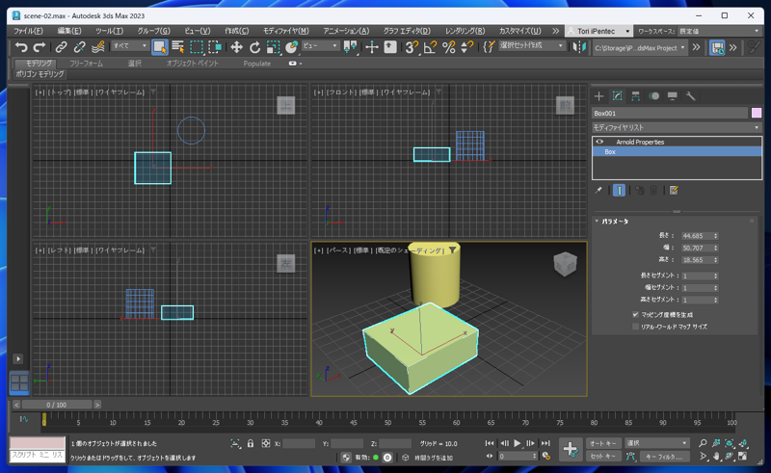Open Select by Name list

click(x=178, y=47)
